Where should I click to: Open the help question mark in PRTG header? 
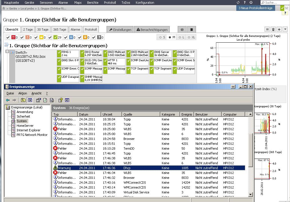[245, 3]
